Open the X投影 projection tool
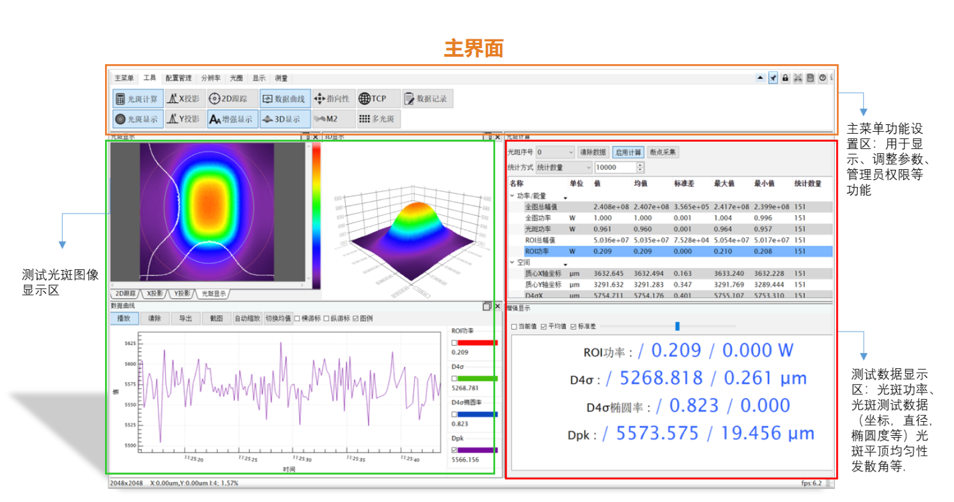This screenshot has width=954, height=502. (x=183, y=99)
